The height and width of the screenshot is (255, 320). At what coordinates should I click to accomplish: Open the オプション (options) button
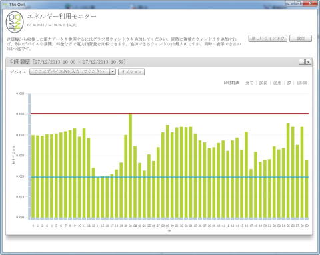coord(131,72)
